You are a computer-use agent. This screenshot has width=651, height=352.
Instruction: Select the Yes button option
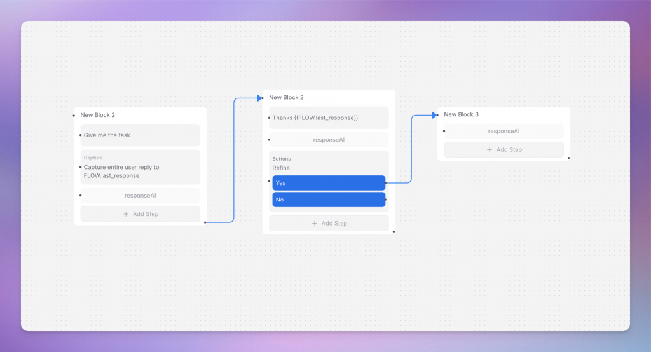[329, 183]
